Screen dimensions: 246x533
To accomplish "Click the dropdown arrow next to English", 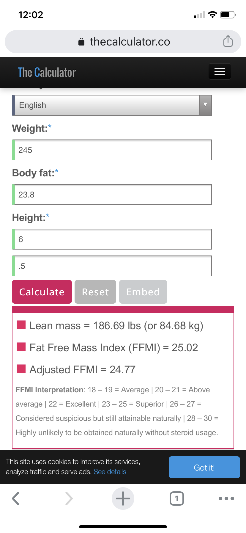I will click(205, 105).
